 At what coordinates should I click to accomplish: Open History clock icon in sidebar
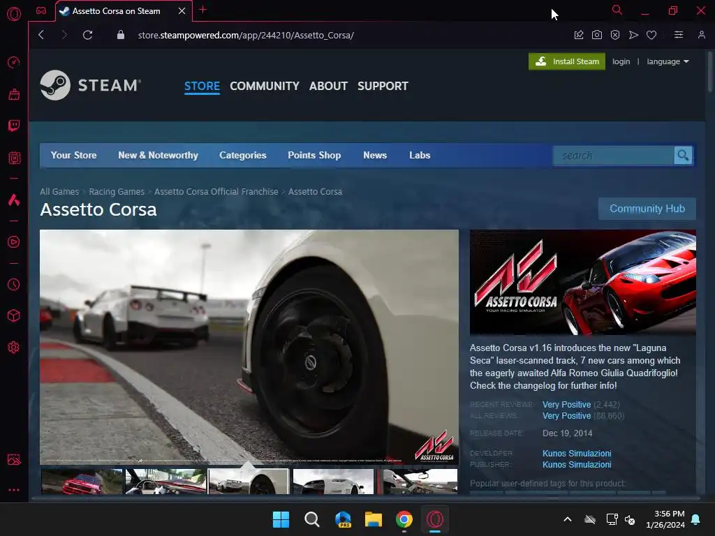[14, 285]
